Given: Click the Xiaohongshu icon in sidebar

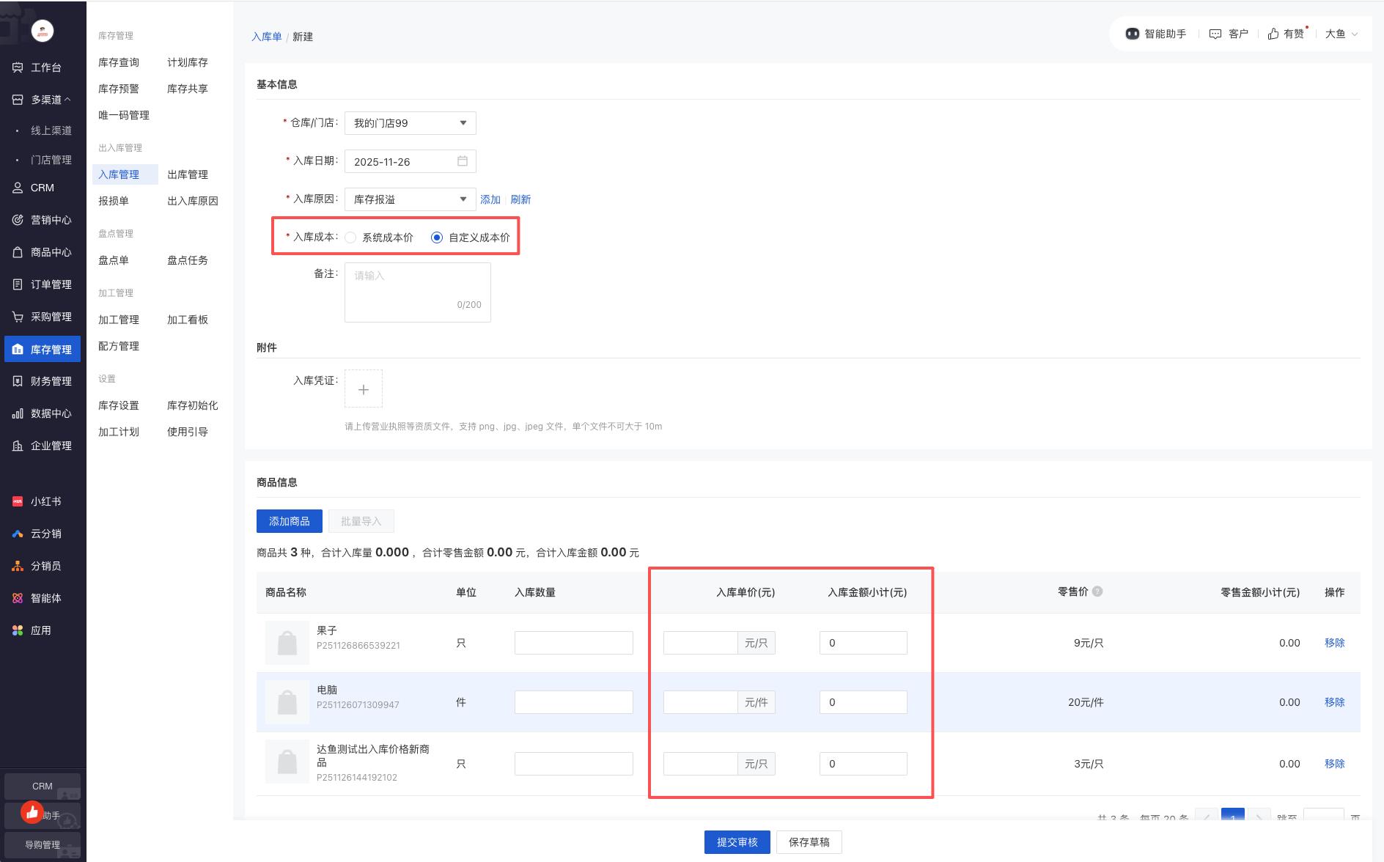Looking at the screenshot, I should coord(18,501).
